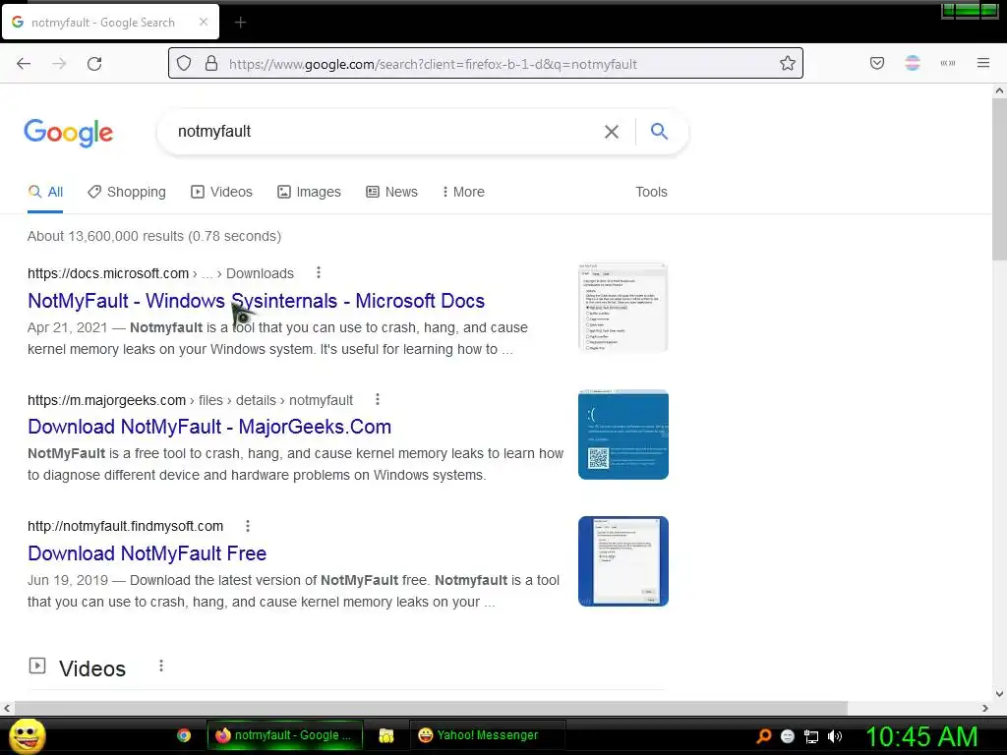Viewport: 1007px width, 755px height.
Task: Switch to the News tab
Action: coord(391,192)
